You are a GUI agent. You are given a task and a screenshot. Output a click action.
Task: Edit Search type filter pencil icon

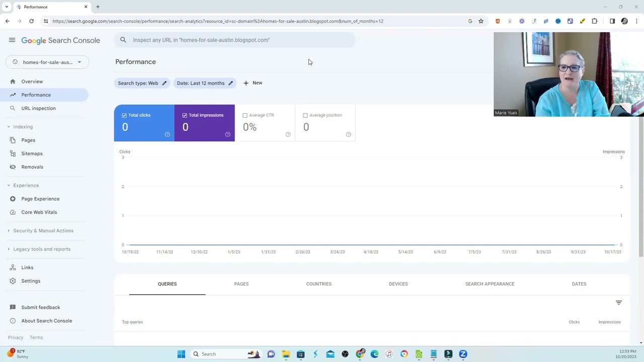pos(164,83)
